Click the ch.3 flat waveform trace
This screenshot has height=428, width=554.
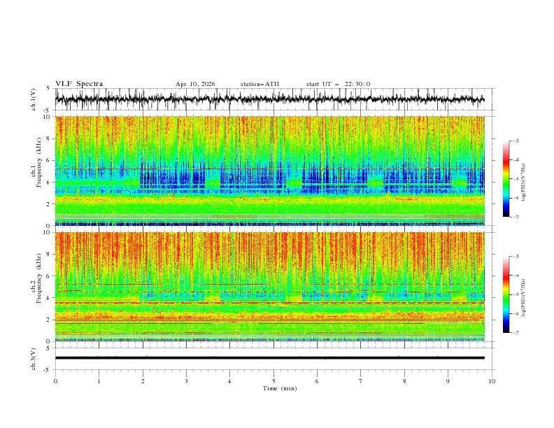point(269,358)
